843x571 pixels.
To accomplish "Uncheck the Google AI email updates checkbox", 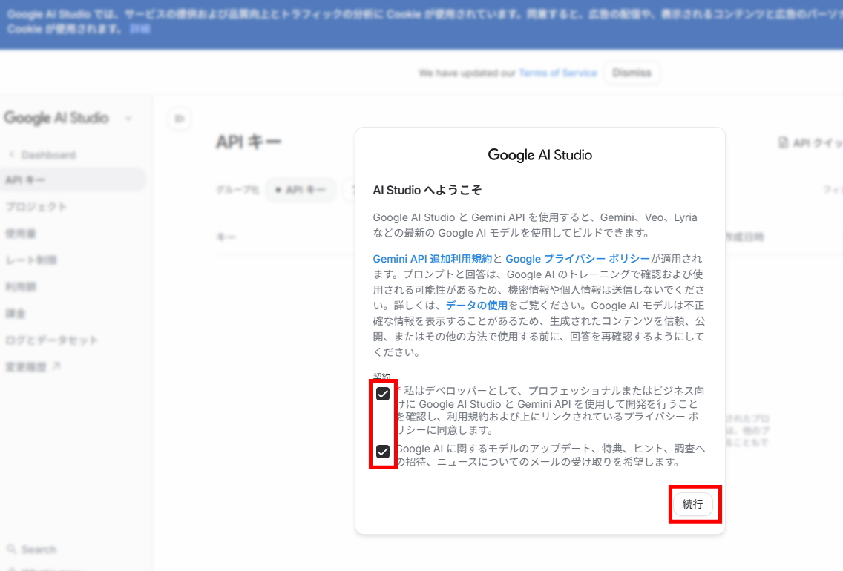I will point(383,451).
